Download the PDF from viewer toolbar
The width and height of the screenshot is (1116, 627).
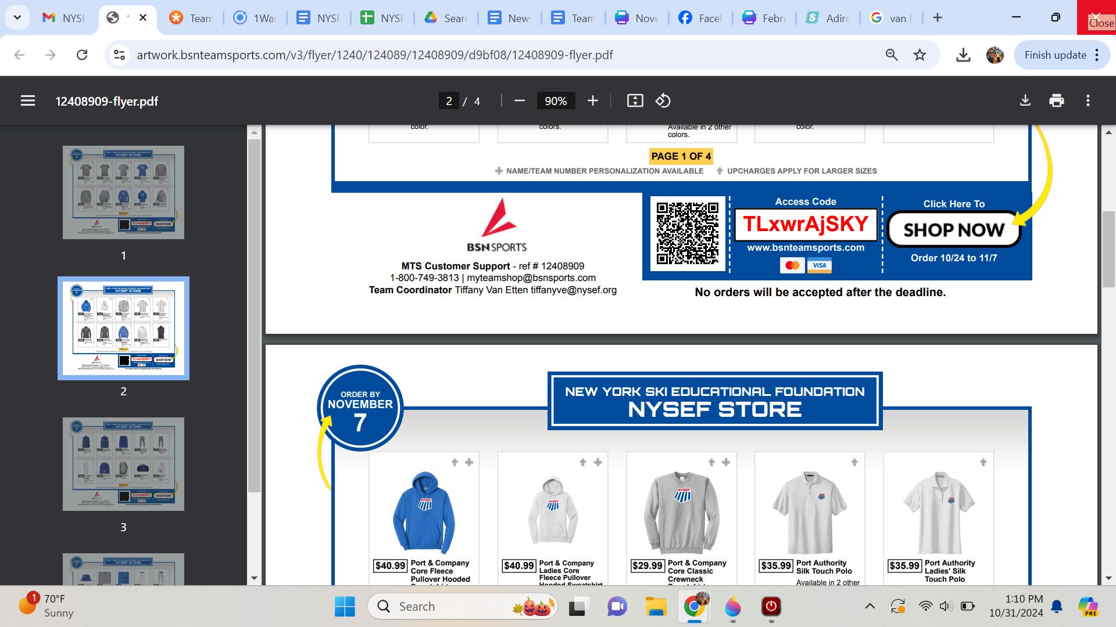1025,101
